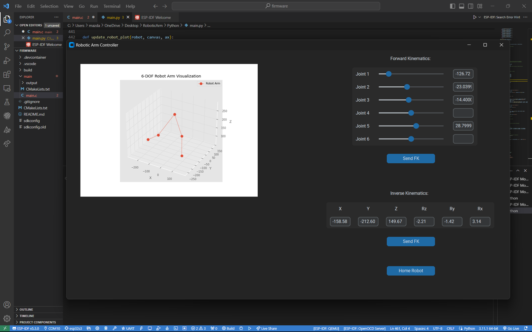The width and height of the screenshot is (532, 332).
Task: Open the ESP-IDF terminal icon in status bar
Action: (176, 328)
